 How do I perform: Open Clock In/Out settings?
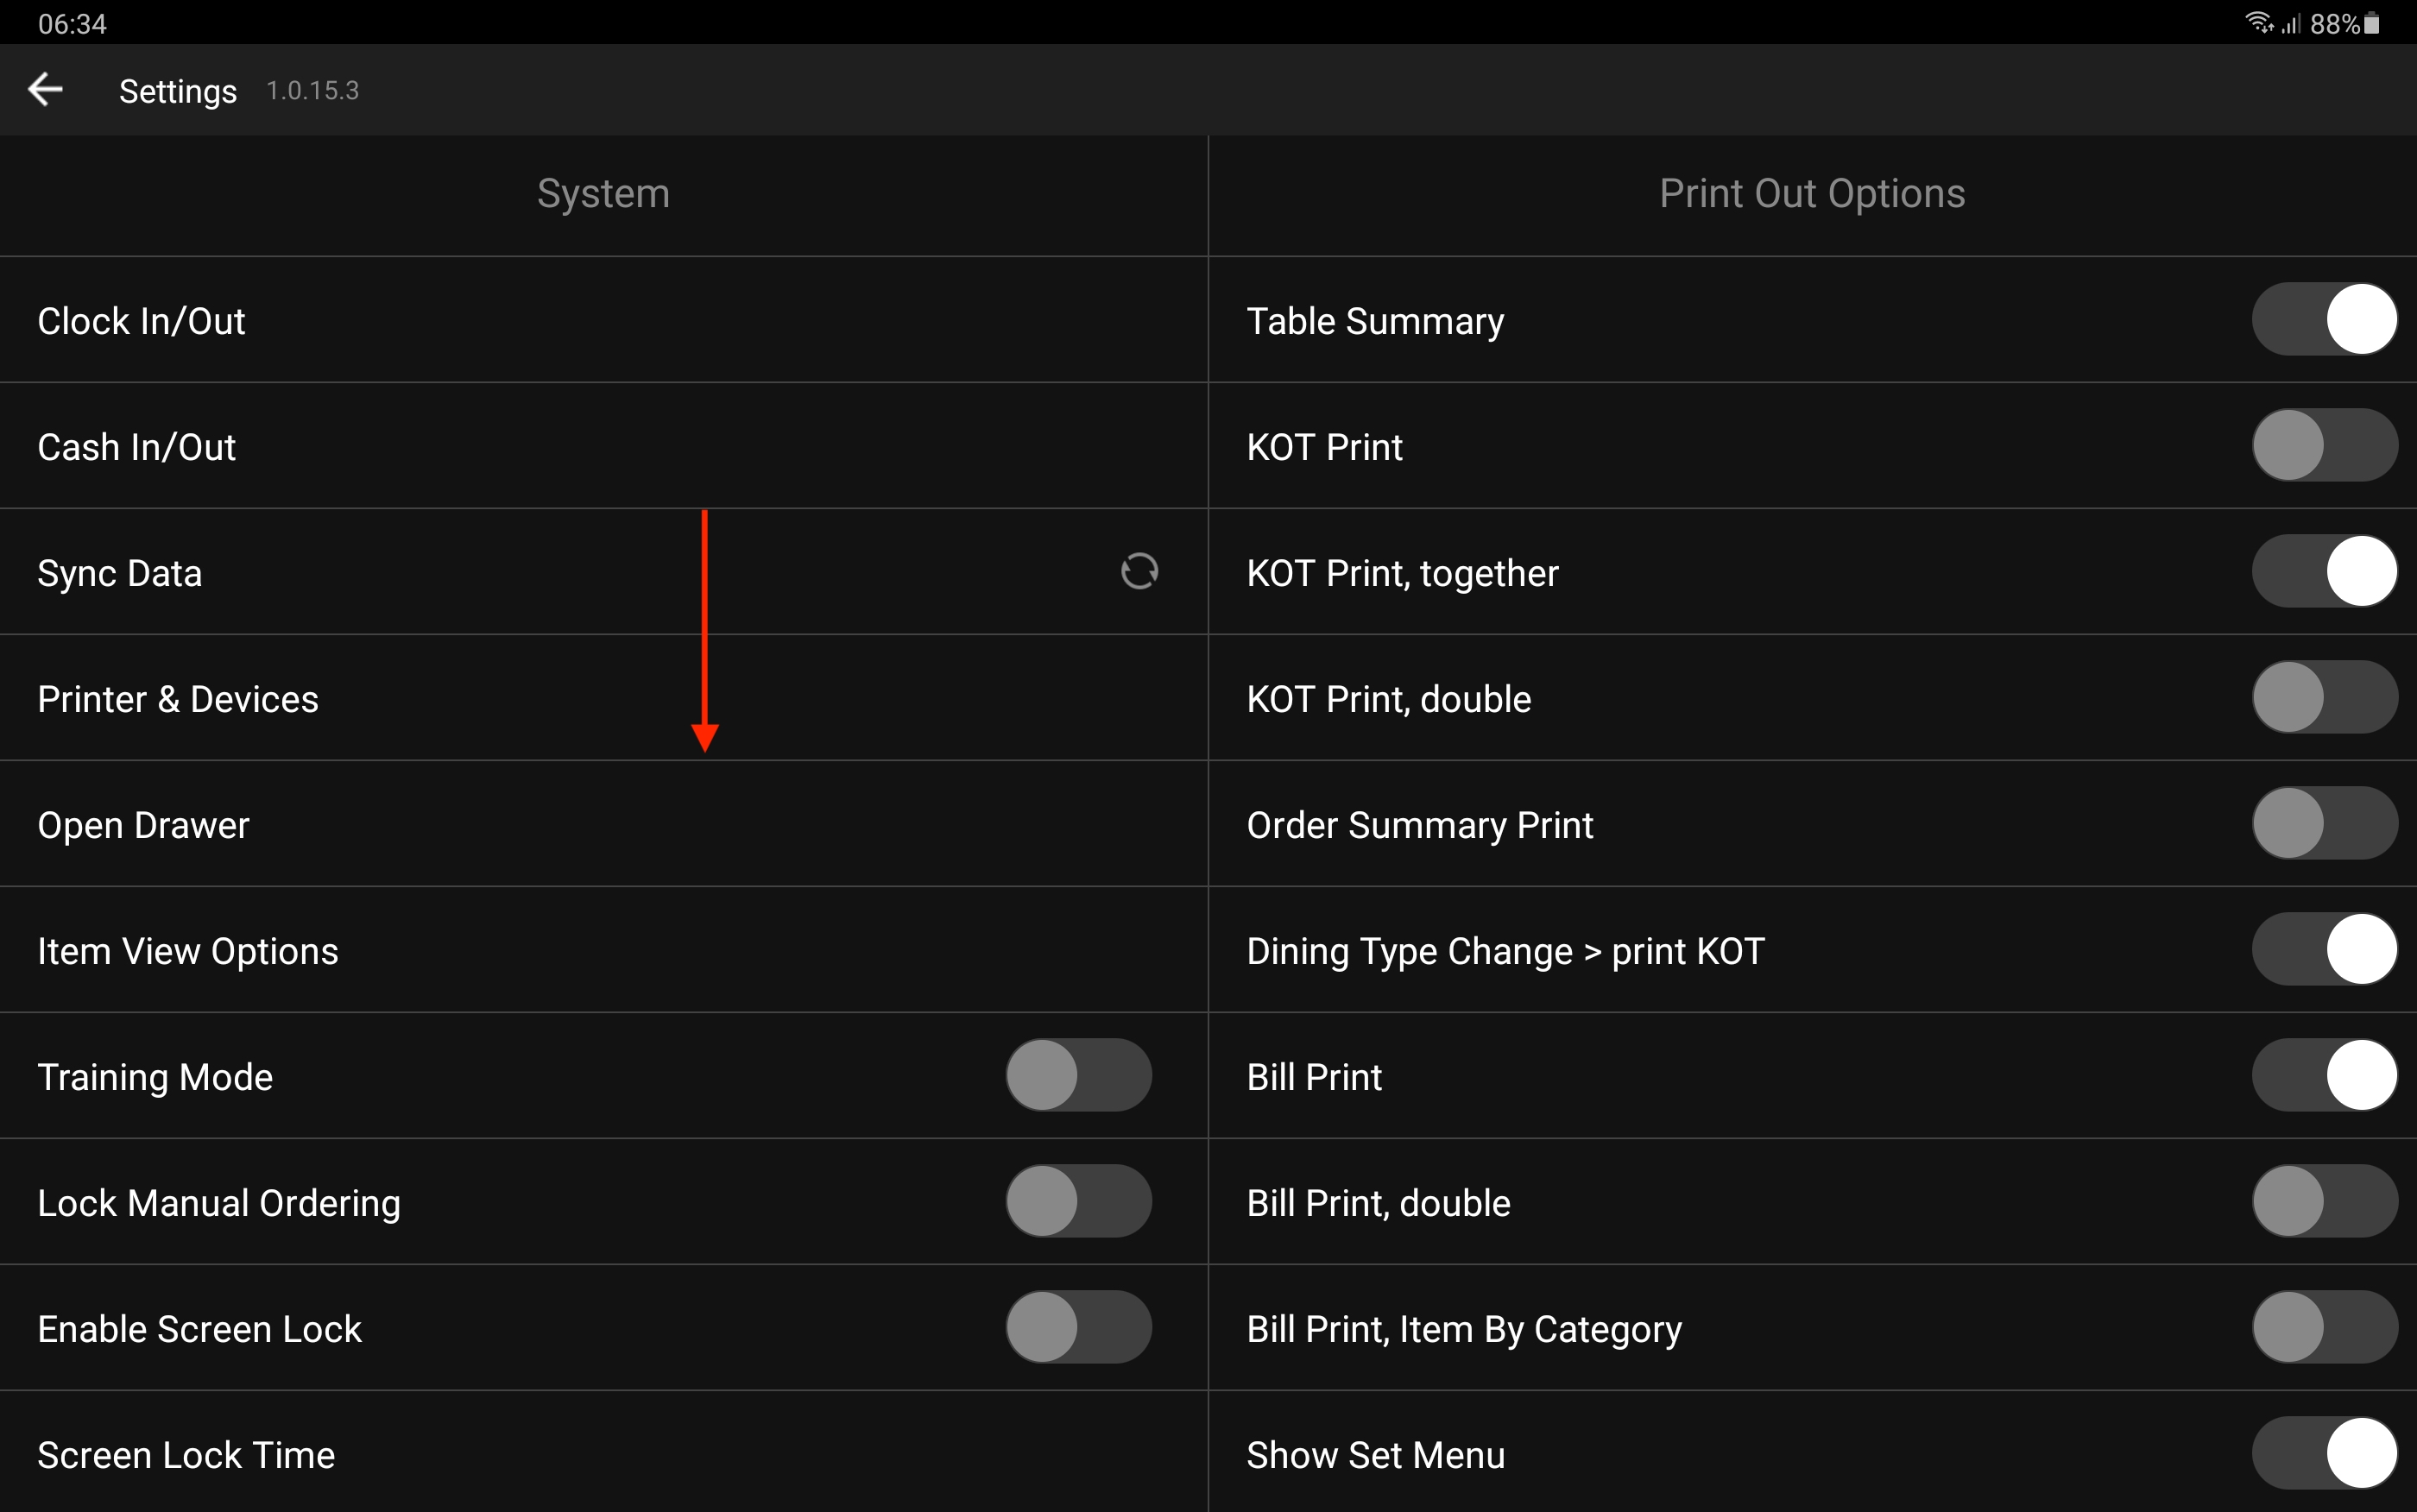pos(141,321)
